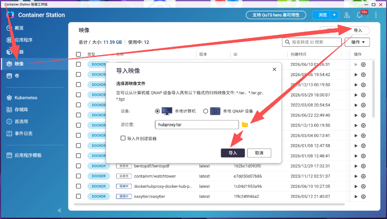387x219 pixels.
Task: Click the bentopdf/bentopdf image name
Action: pos(152,166)
